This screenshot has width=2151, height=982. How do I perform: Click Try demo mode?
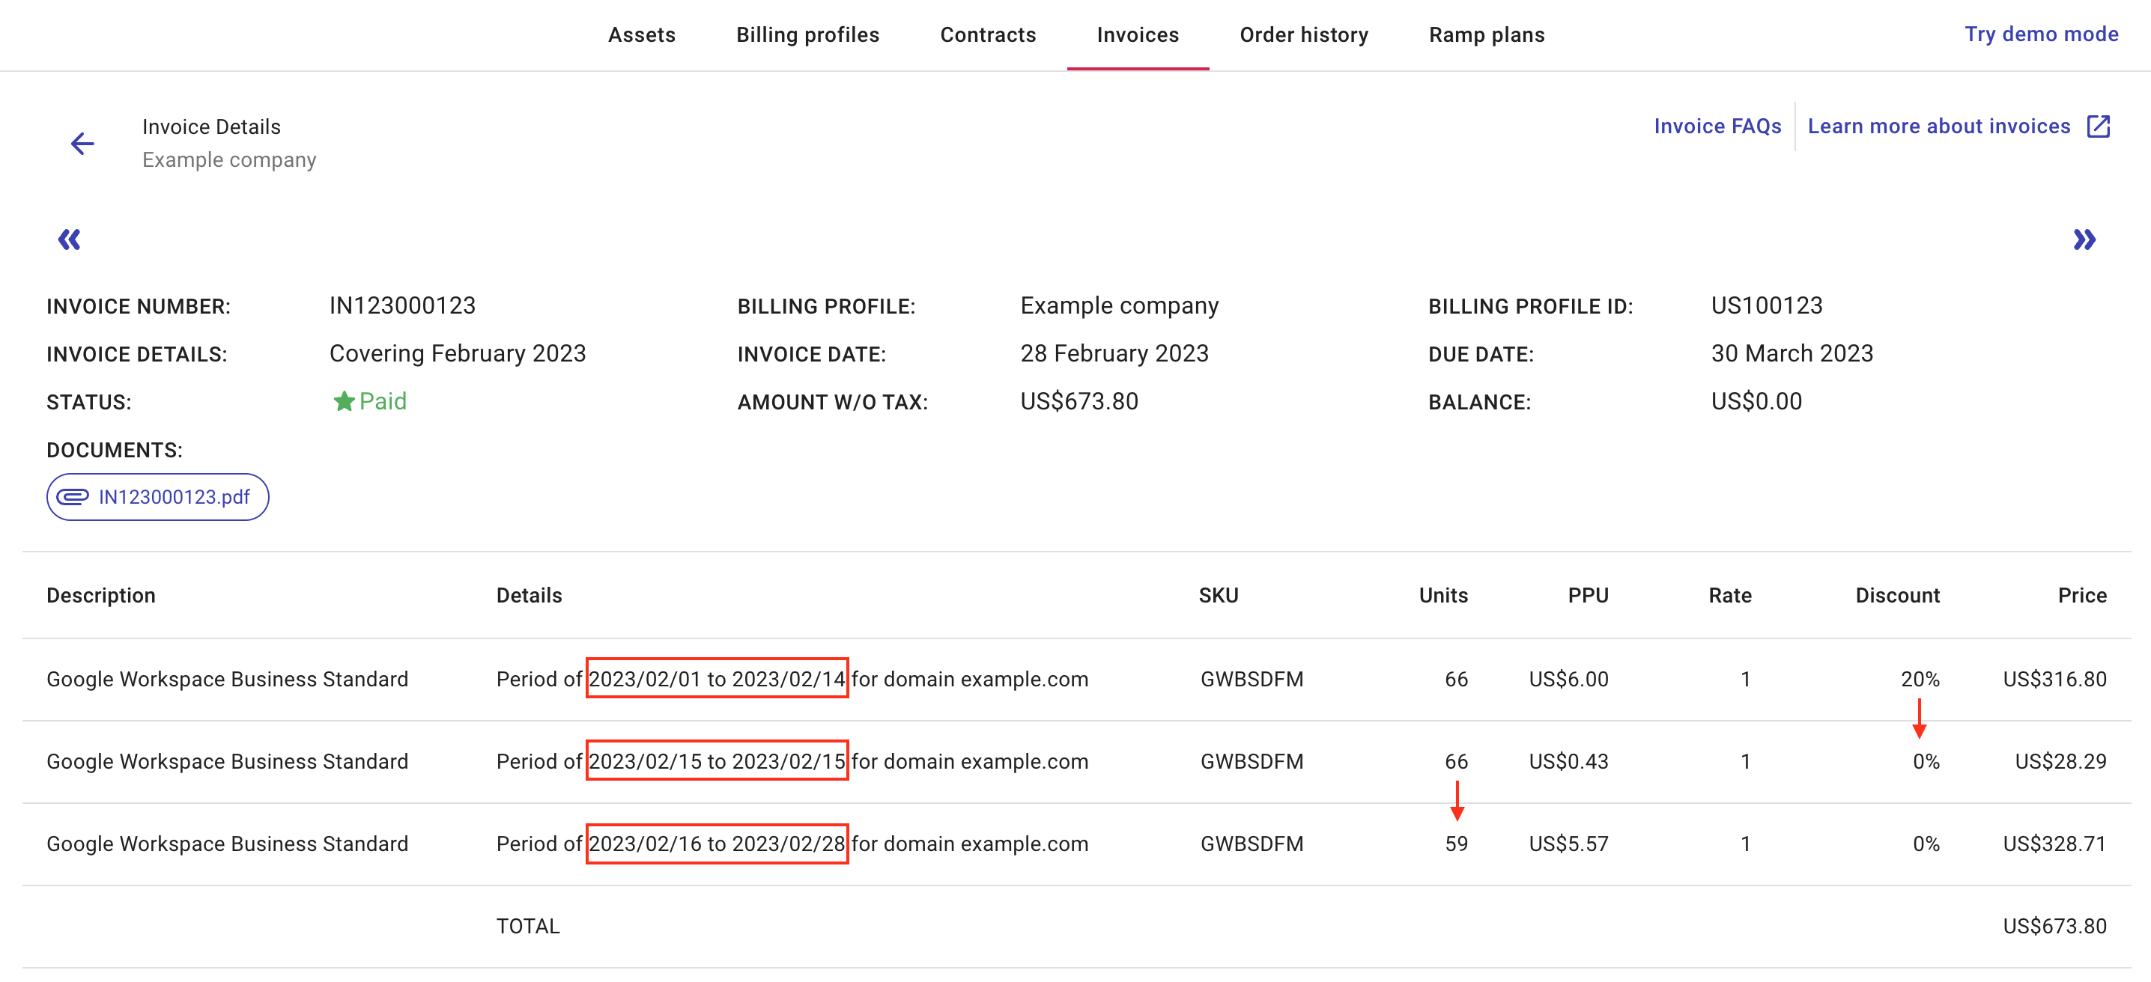(2041, 34)
